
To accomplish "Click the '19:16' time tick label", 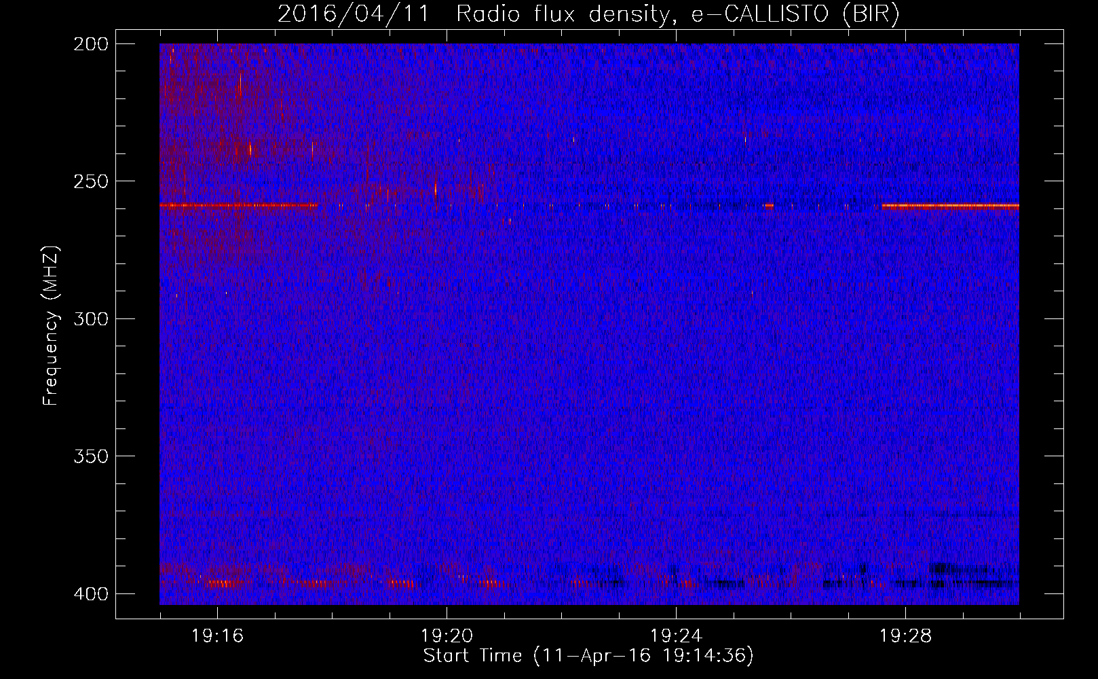I will 217,636.
